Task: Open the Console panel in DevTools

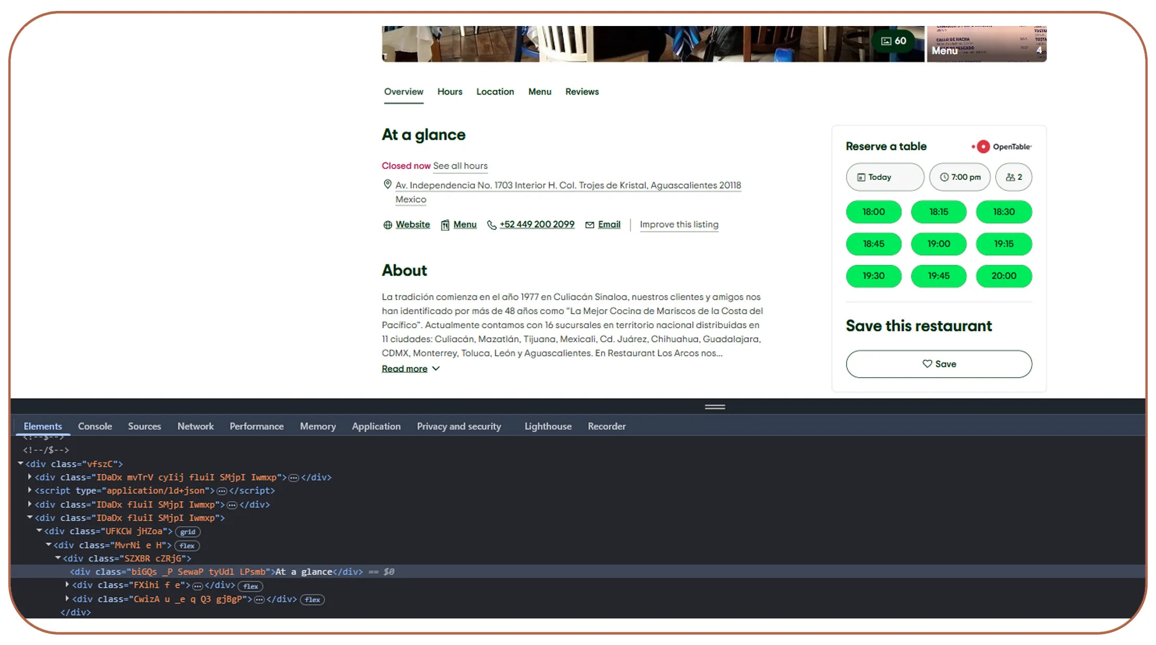Action: coord(95,426)
